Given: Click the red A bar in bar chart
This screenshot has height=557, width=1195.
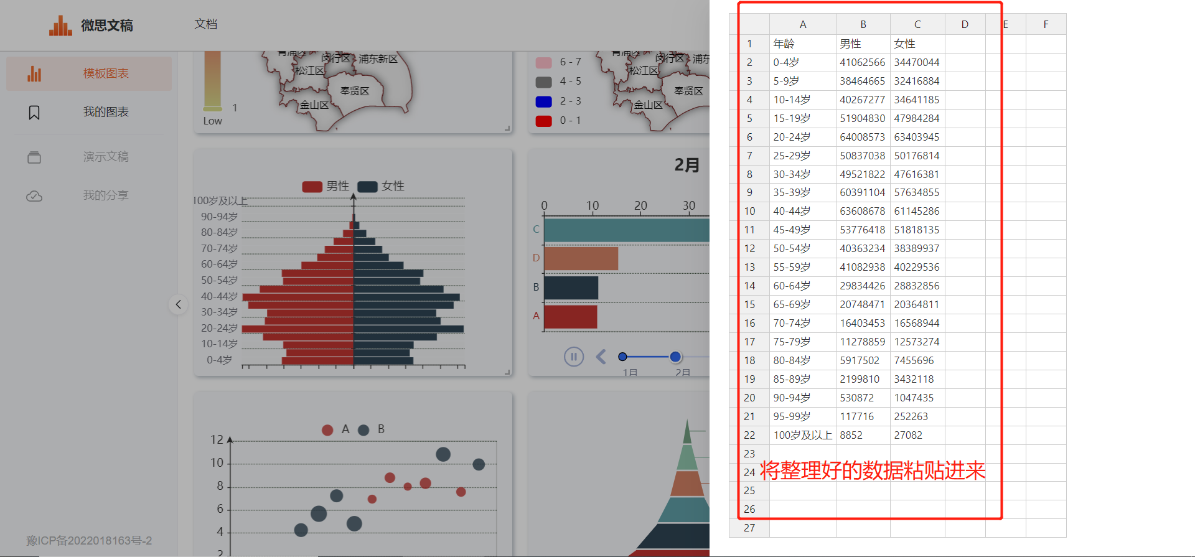Looking at the screenshot, I should 571,316.
